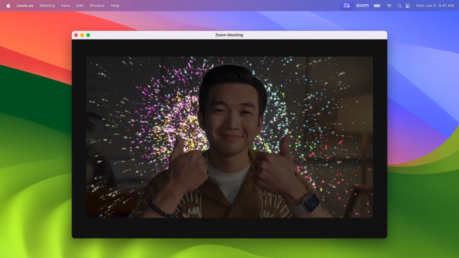This screenshot has width=459, height=258.
Task: Click the purple video effects menu bar icon
Action: [347, 6]
